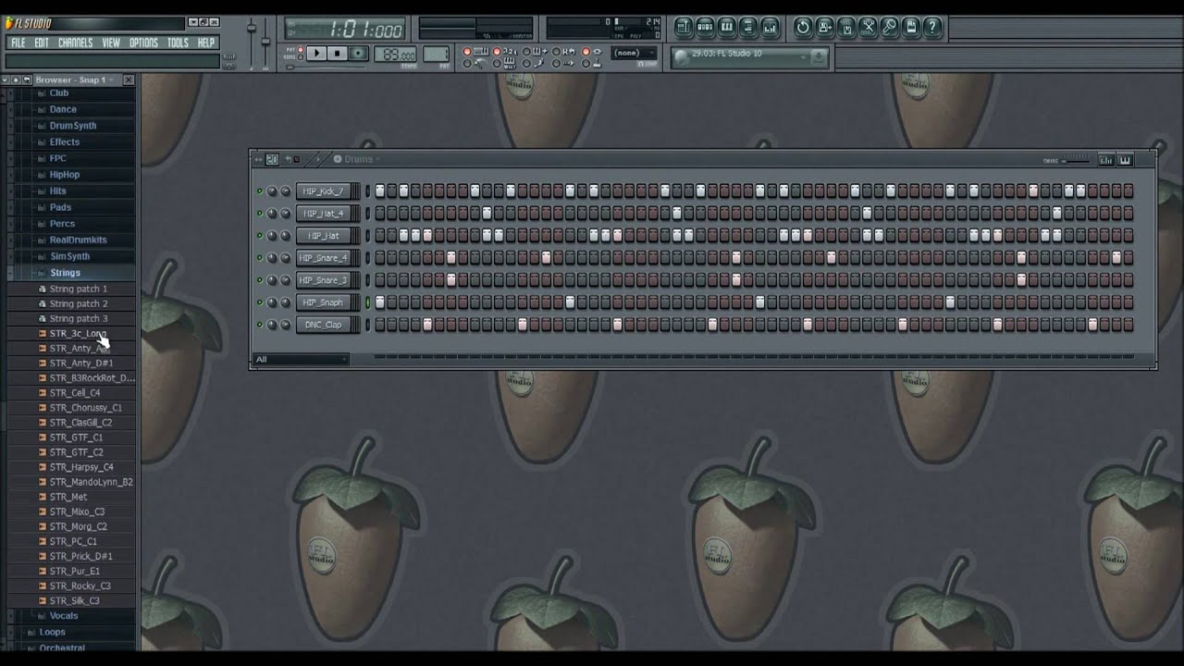The width and height of the screenshot is (1184, 666).
Task: Open the TOOLS menu
Action: tap(178, 43)
